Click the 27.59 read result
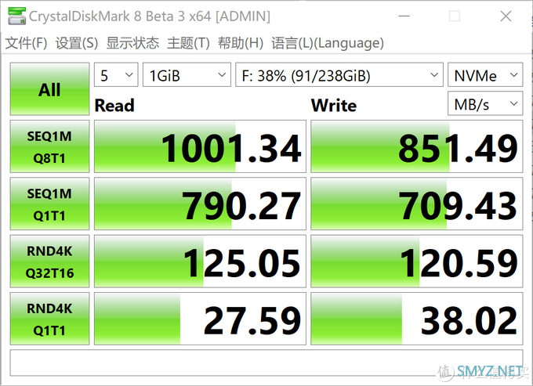The image size is (533, 386). coord(200,319)
